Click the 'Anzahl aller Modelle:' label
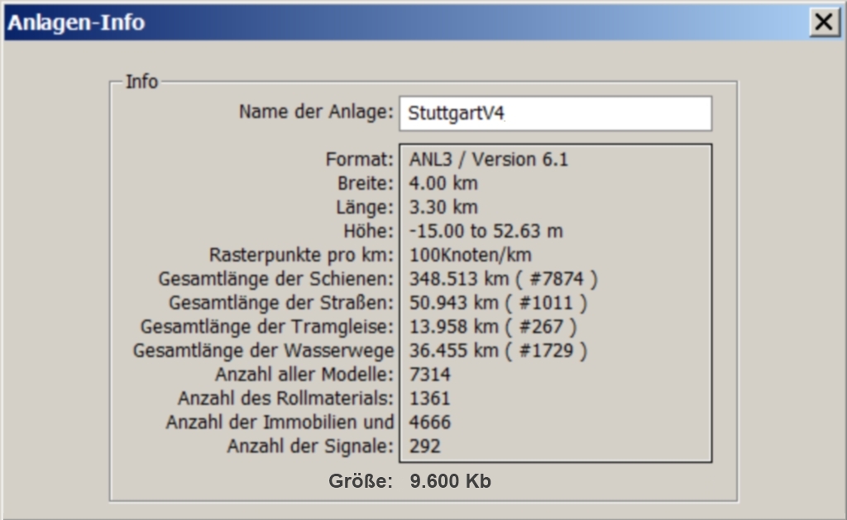Screen dimensions: 847x520 (x=304, y=374)
